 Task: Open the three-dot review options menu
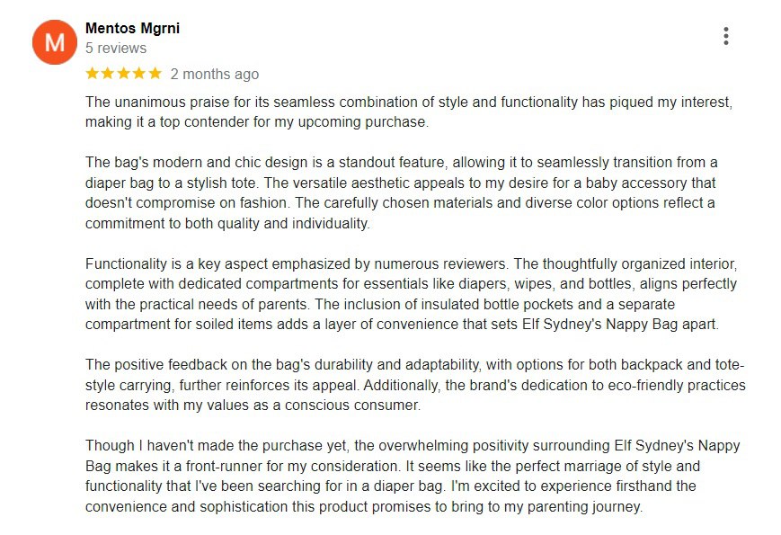[x=725, y=36]
